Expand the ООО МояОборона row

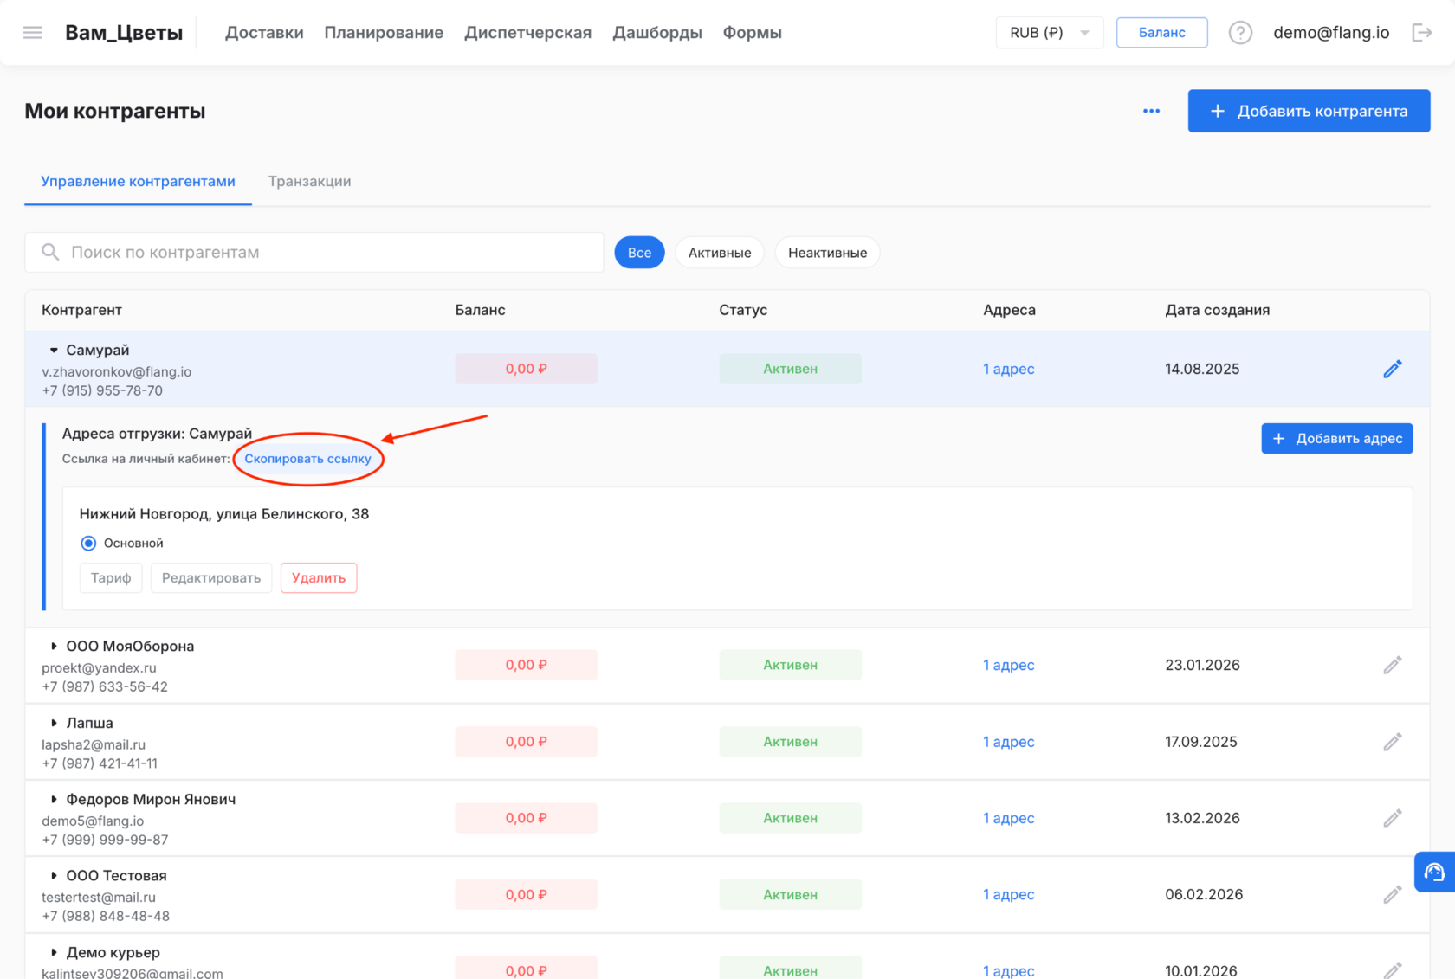pyautogui.click(x=54, y=646)
